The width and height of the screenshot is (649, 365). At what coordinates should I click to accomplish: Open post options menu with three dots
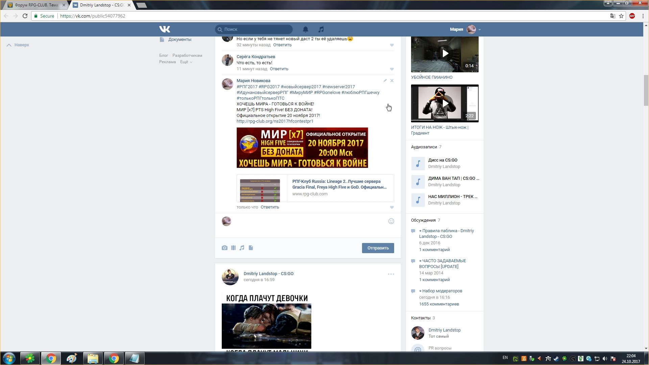point(391,274)
